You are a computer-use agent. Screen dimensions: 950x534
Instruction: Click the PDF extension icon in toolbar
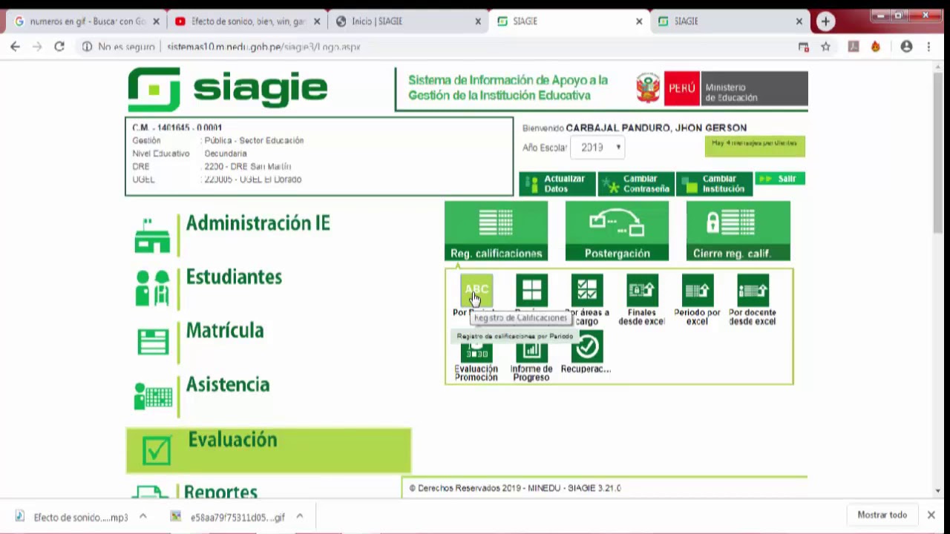[854, 47]
